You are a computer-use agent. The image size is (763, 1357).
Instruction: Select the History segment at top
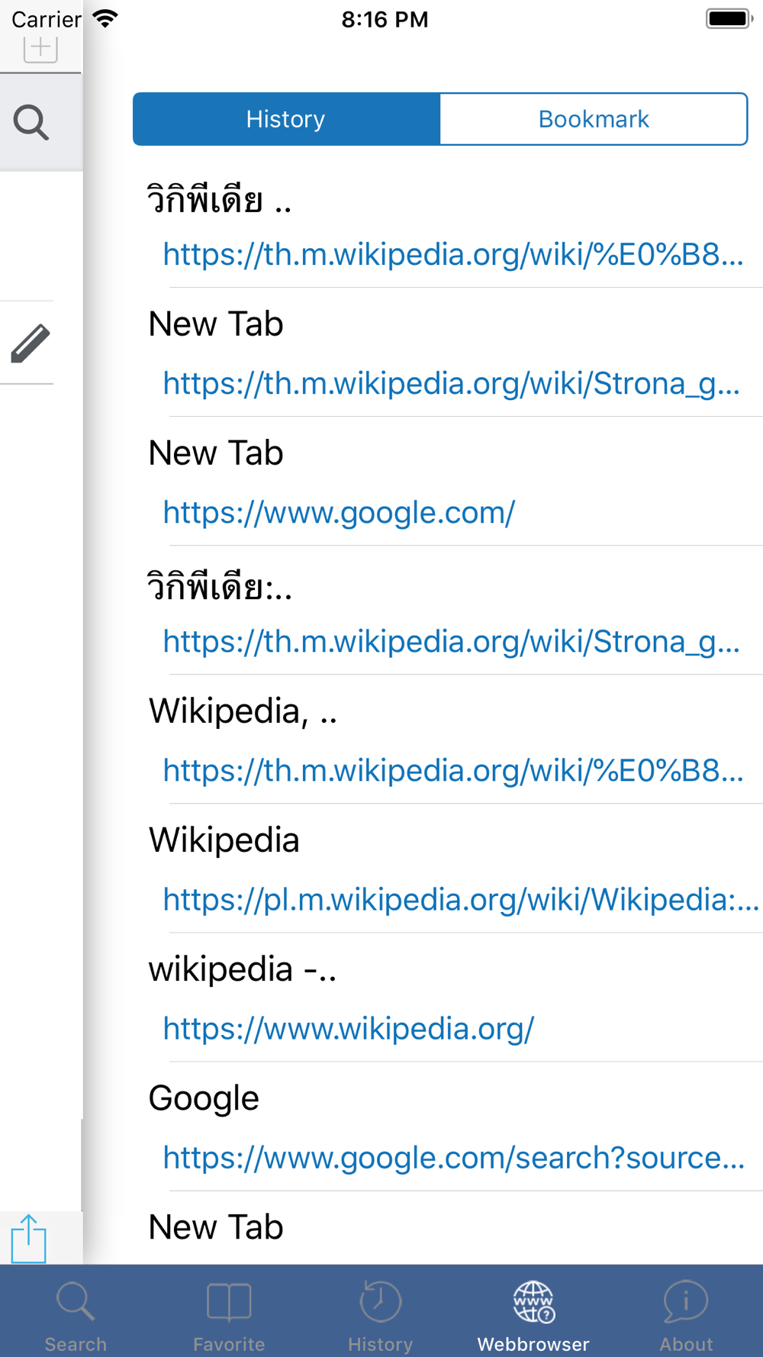[x=286, y=119]
